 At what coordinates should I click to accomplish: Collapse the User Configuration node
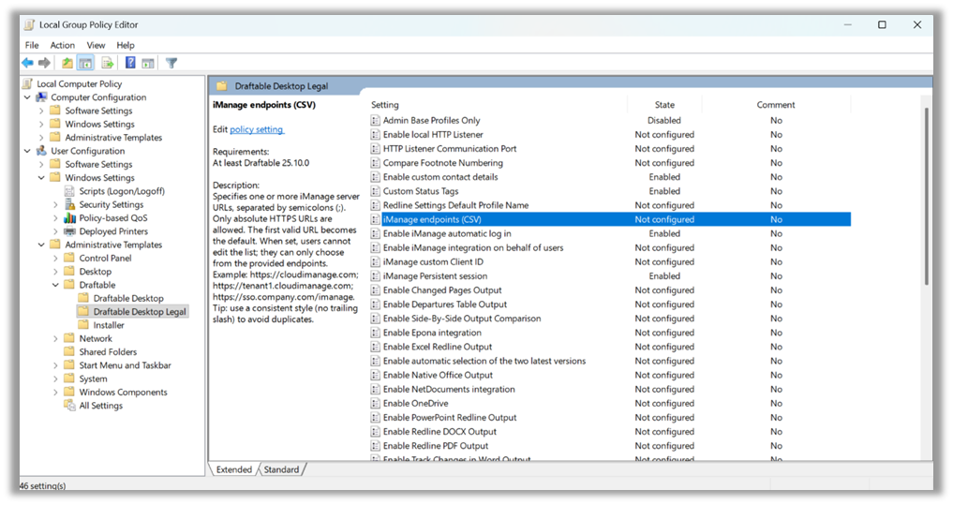coord(27,151)
